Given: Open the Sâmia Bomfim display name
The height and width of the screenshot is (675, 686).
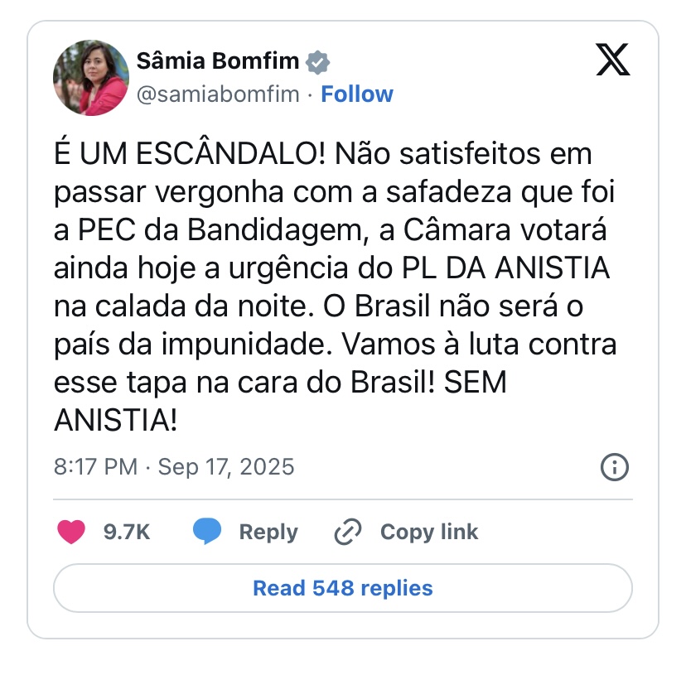Looking at the screenshot, I should pos(218,60).
